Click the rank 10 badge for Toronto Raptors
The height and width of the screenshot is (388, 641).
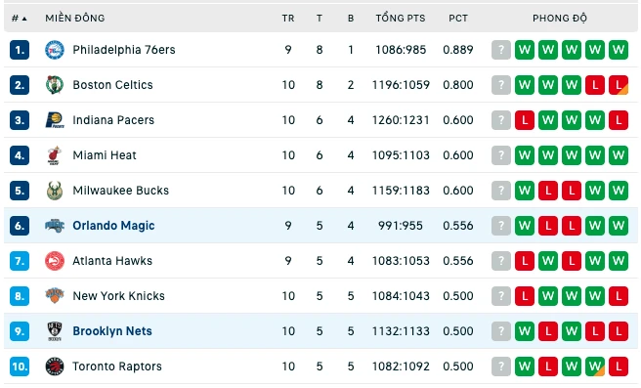[x=20, y=366]
